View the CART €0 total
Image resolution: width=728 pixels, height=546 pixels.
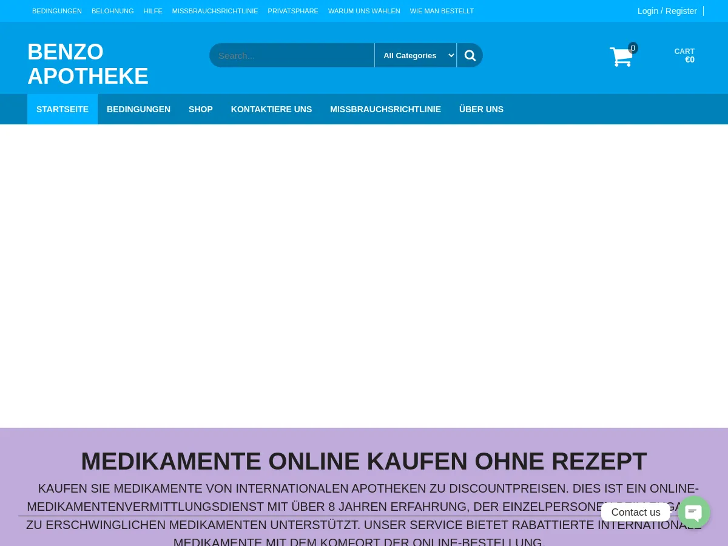[x=684, y=55]
